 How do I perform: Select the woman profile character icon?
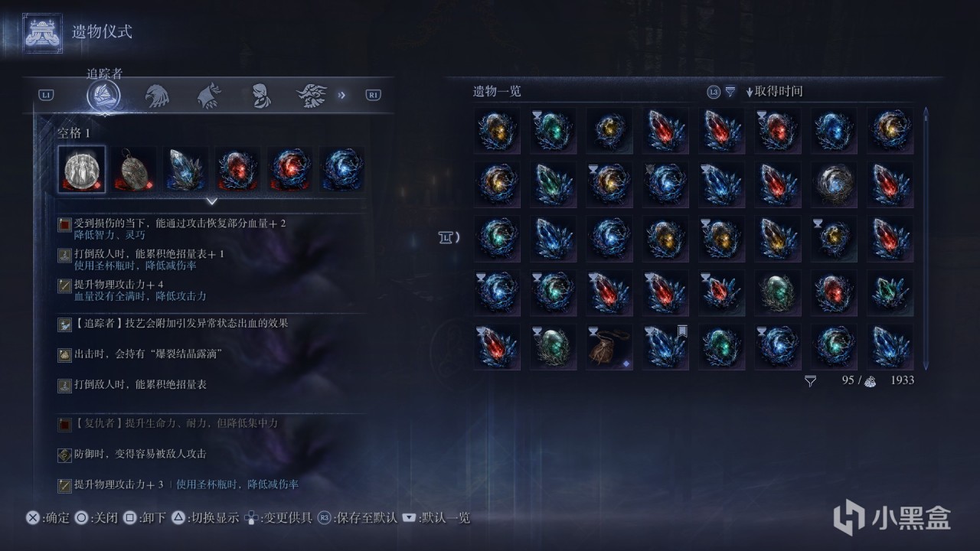[261, 96]
